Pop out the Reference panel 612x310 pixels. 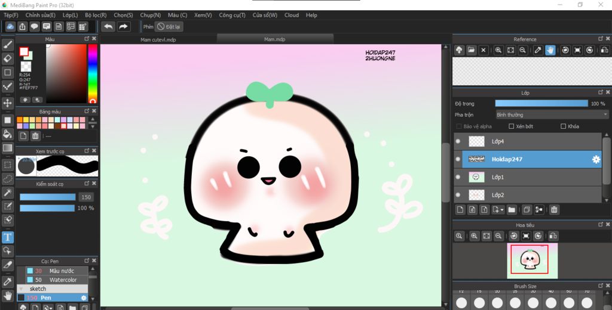click(x=601, y=39)
